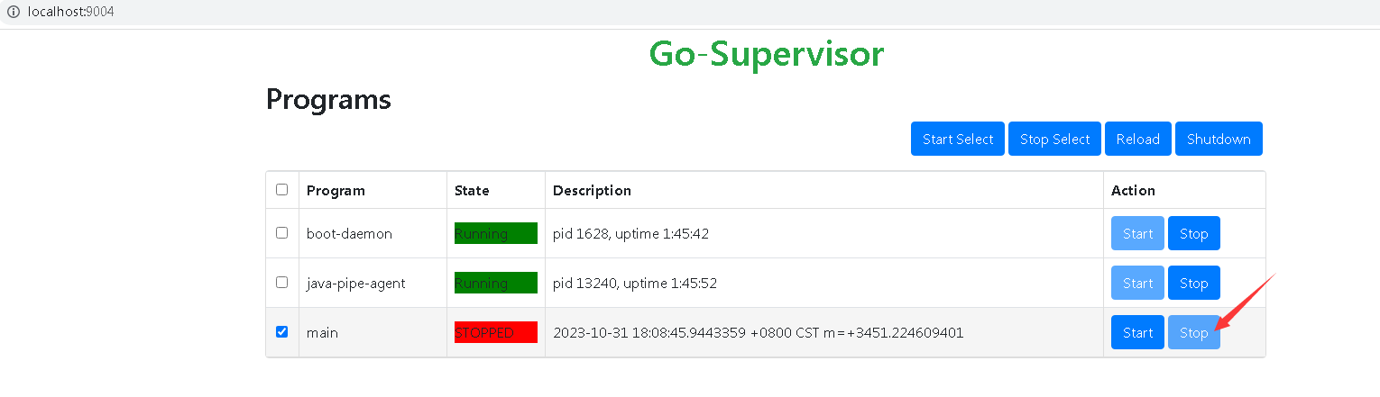This screenshot has width=1380, height=397.
Task: Stop the boot-daemon program
Action: click(1194, 233)
